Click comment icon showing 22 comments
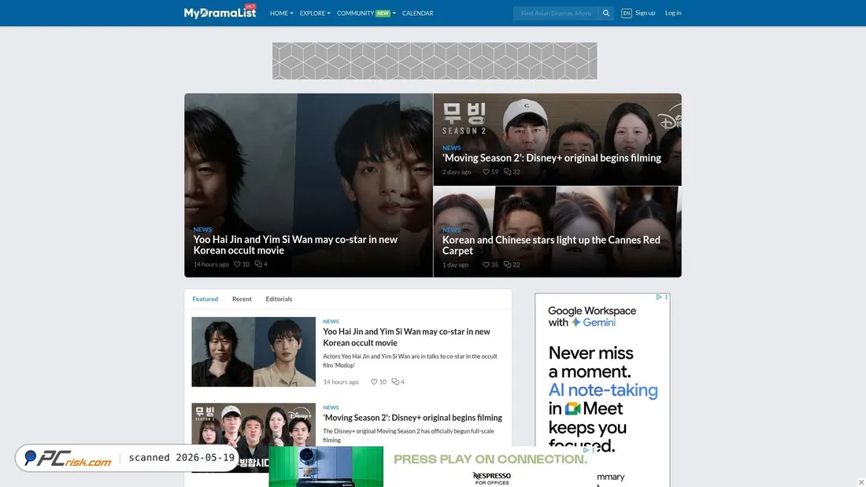The height and width of the screenshot is (487, 866). 507,264
